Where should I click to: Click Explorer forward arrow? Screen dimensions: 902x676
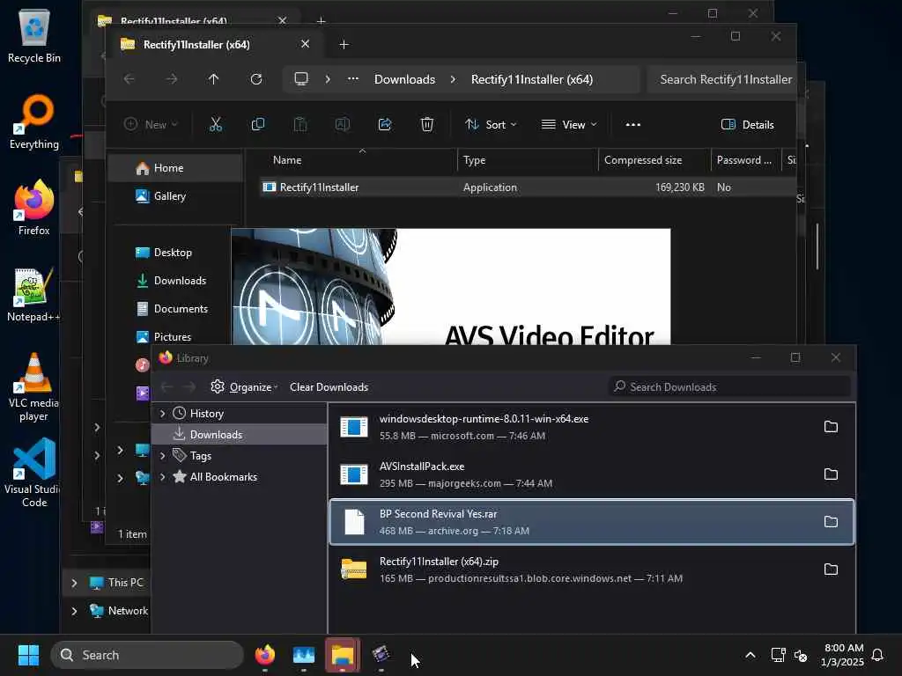coord(172,79)
